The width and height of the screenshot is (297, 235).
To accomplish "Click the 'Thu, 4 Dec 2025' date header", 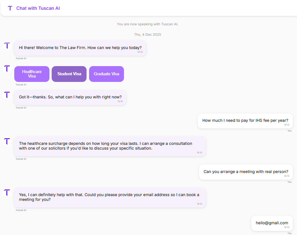I will tap(147, 34).
